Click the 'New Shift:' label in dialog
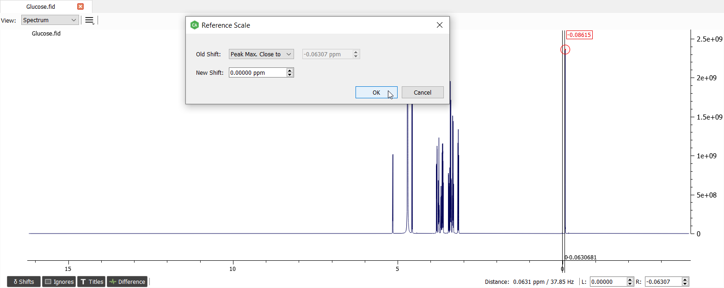 tap(210, 73)
